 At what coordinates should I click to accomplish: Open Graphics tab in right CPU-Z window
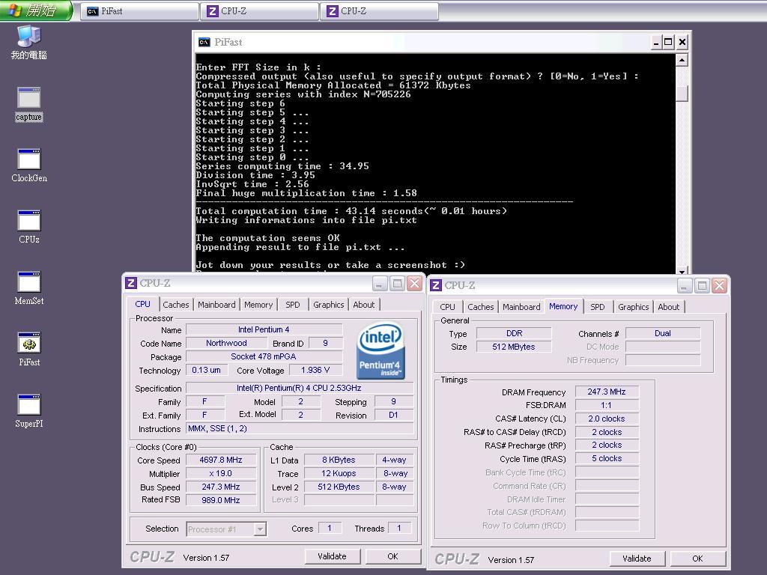(x=633, y=306)
